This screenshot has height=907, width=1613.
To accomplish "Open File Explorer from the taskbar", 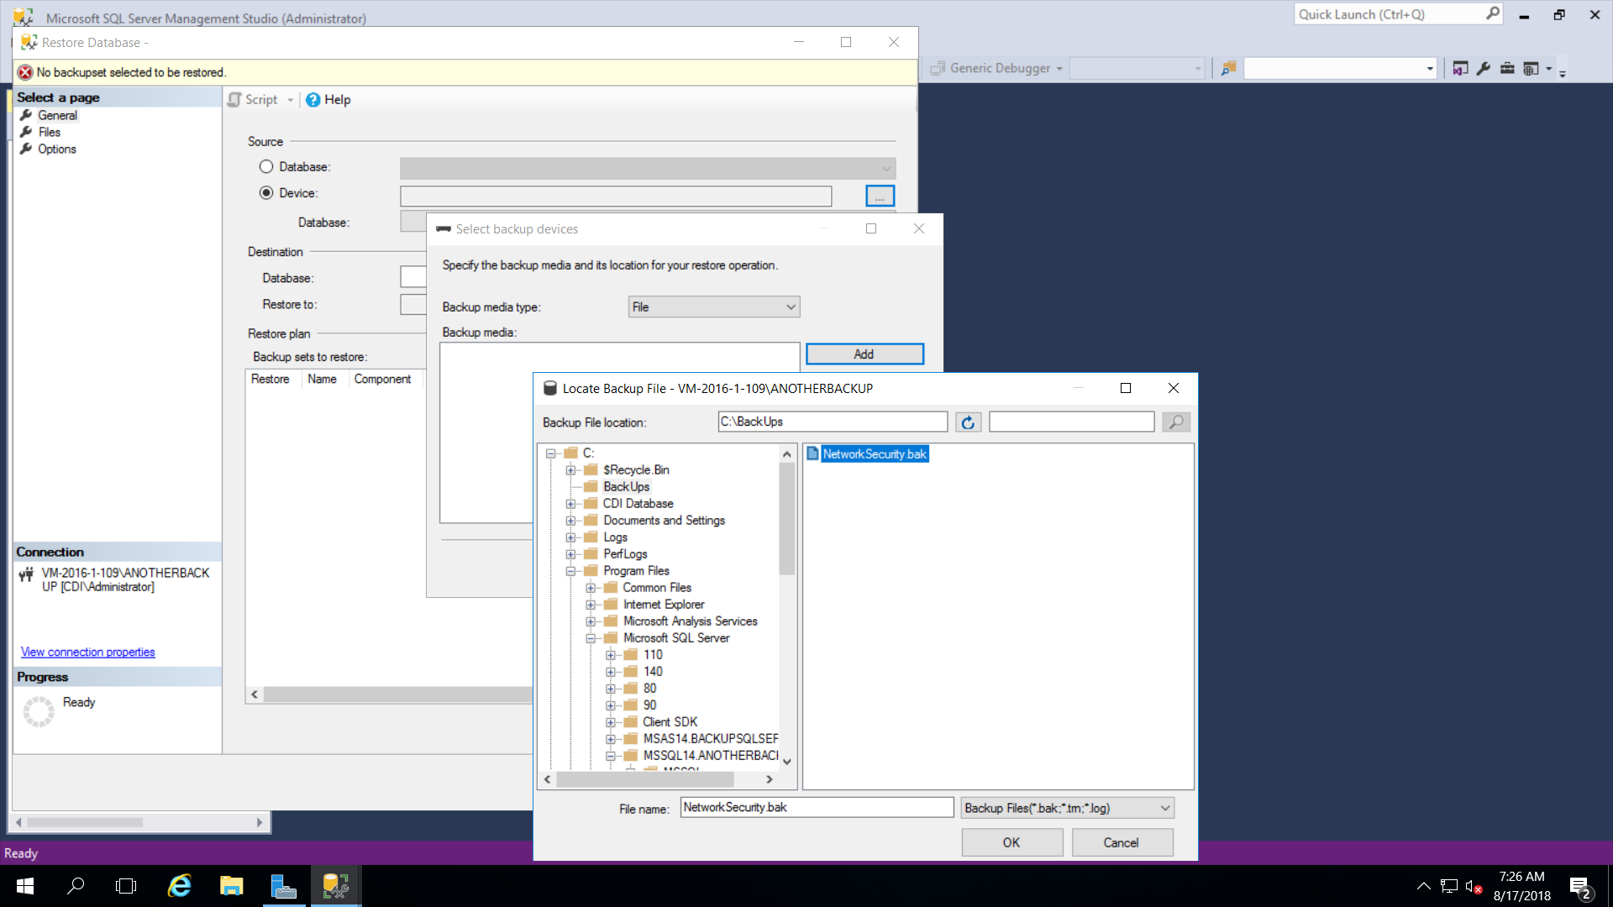I will (231, 886).
